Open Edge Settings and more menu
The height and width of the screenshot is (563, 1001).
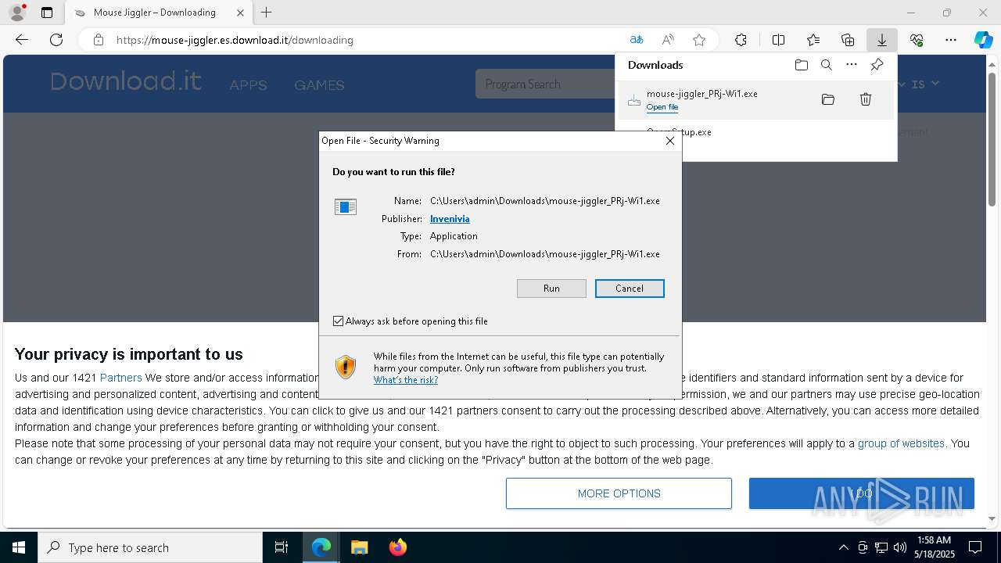click(x=951, y=40)
